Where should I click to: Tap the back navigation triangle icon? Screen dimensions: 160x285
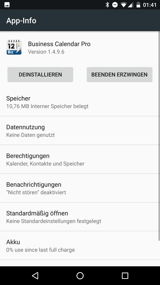pyautogui.click(x=35, y=275)
